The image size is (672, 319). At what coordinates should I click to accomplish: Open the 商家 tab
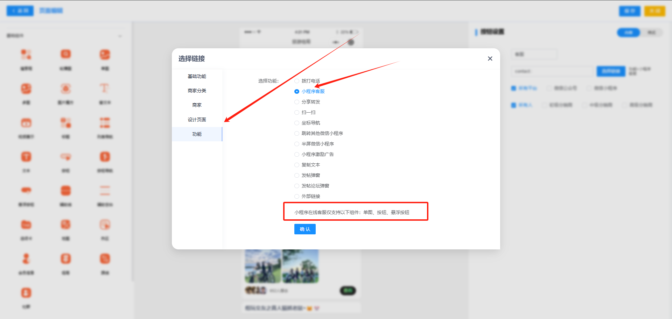[x=197, y=105]
